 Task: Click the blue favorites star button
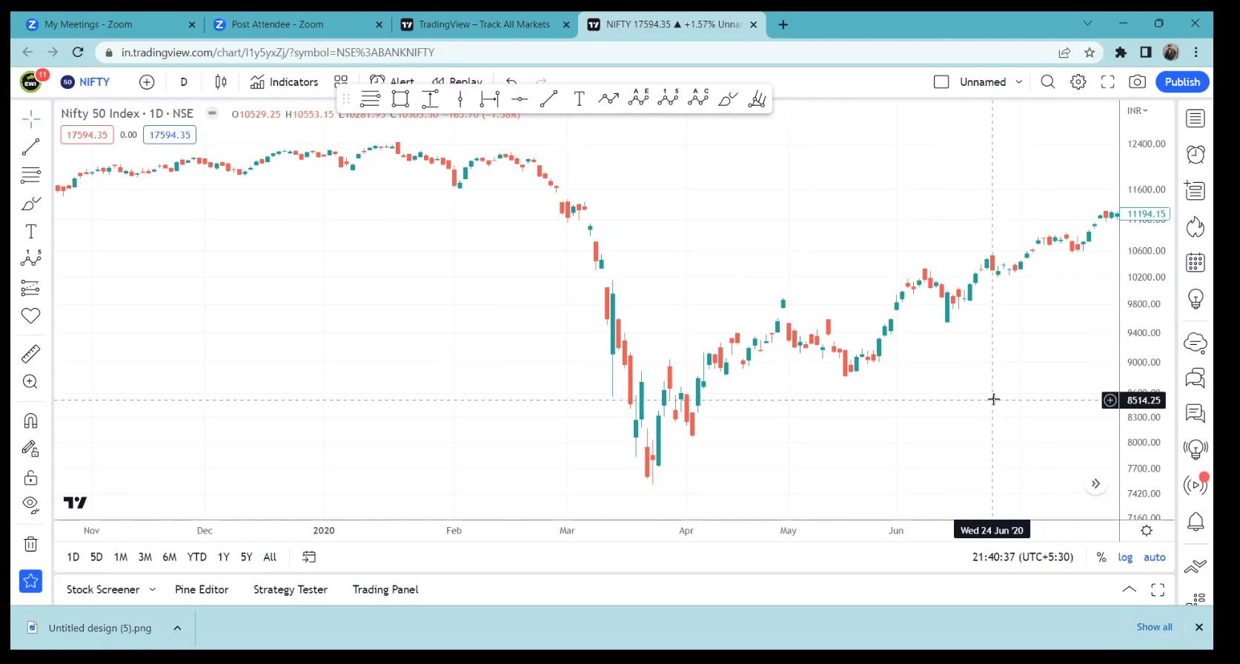(30, 581)
